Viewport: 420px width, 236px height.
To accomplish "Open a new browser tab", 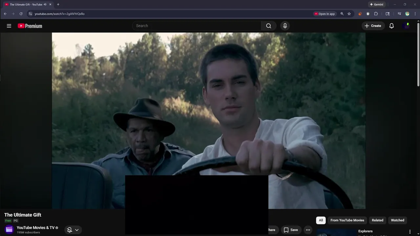I will (x=58, y=5).
